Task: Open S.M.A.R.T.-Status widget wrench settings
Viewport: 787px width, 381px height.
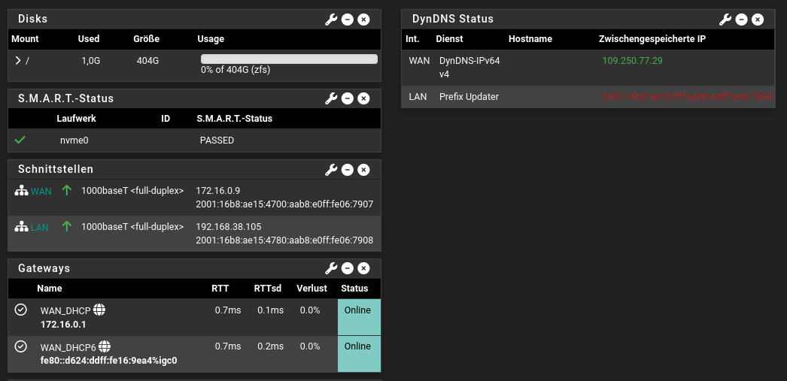Action: [x=331, y=98]
